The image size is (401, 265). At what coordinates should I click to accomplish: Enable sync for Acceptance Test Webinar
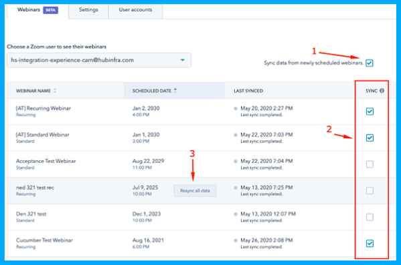coord(370,164)
